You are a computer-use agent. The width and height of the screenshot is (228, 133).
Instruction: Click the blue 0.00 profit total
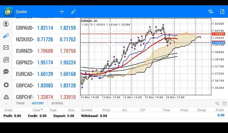click(x=221, y=115)
